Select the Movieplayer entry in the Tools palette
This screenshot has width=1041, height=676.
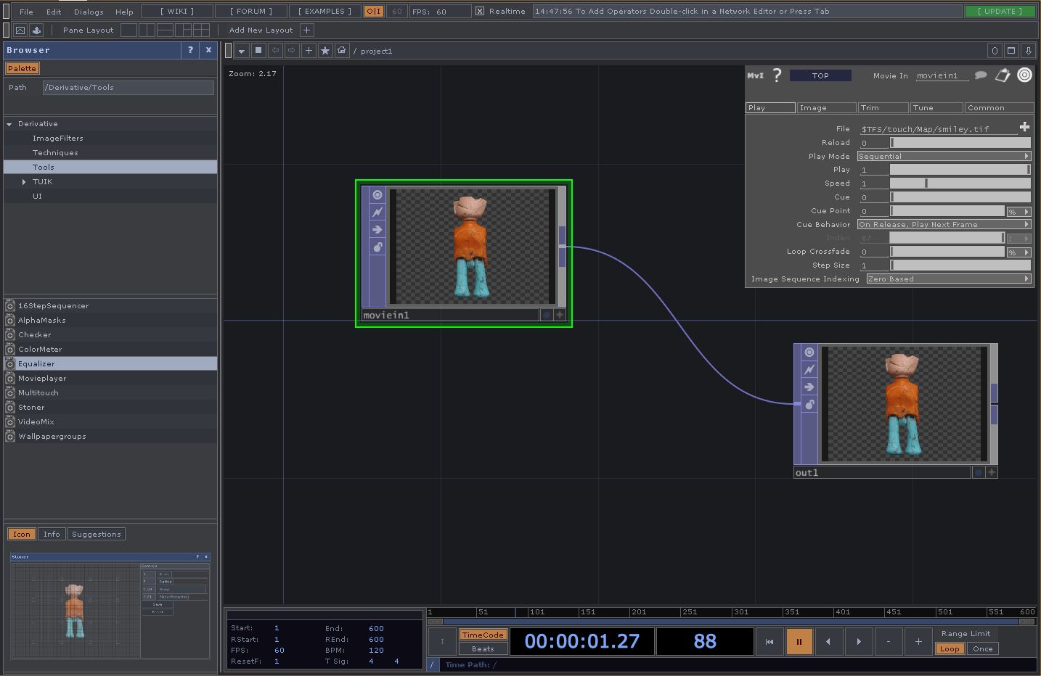(43, 378)
